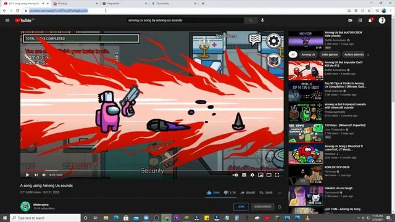Mute the video with the volume speaker icon
The height and width of the screenshot is (222, 395).
pyautogui.click(x=44, y=175)
